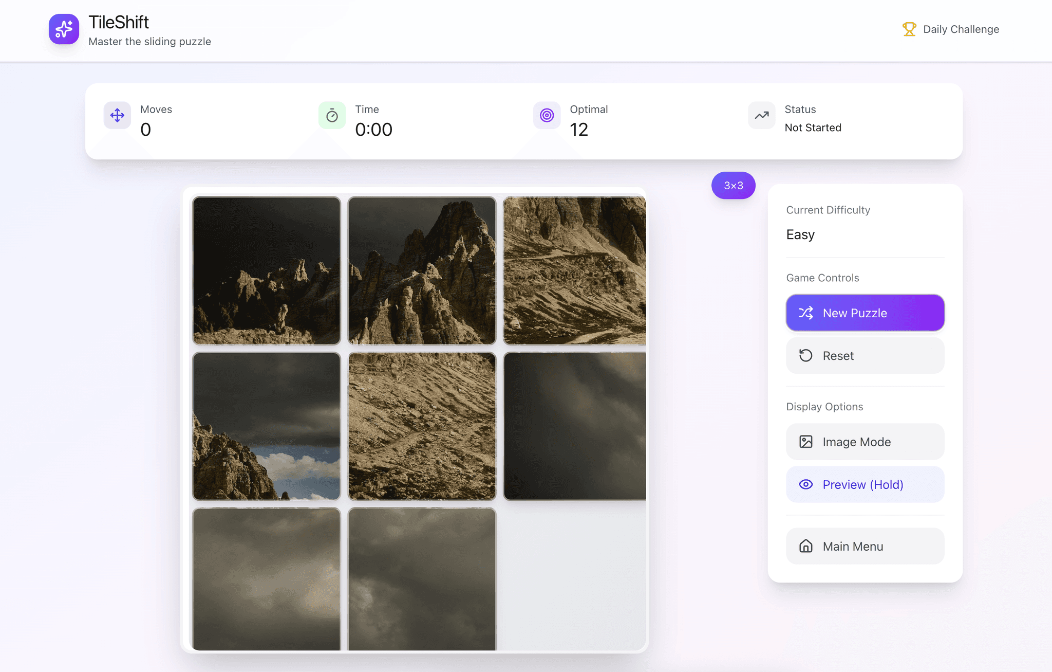Start a New Puzzle

[865, 313]
